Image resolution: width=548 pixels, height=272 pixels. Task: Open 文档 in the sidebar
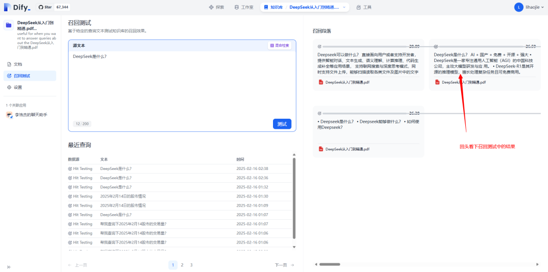(x=30, y=64)
